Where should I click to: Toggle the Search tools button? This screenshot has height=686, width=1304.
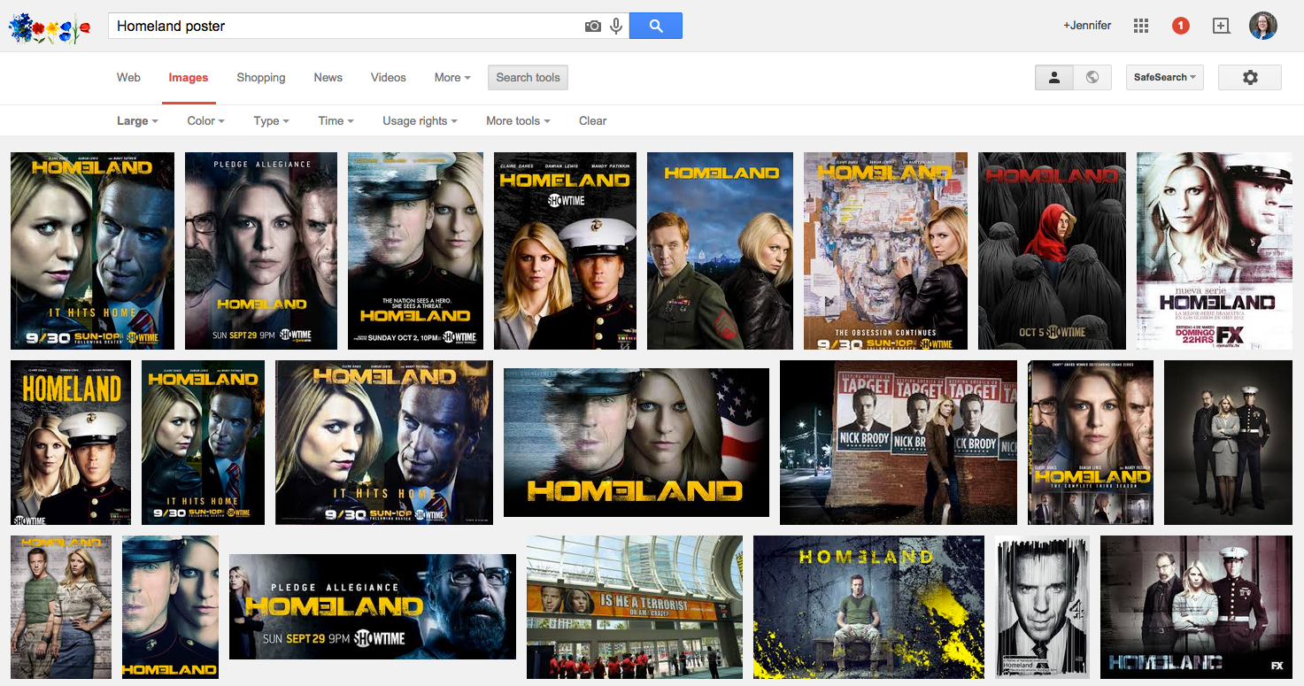click(x=528, y=78)
